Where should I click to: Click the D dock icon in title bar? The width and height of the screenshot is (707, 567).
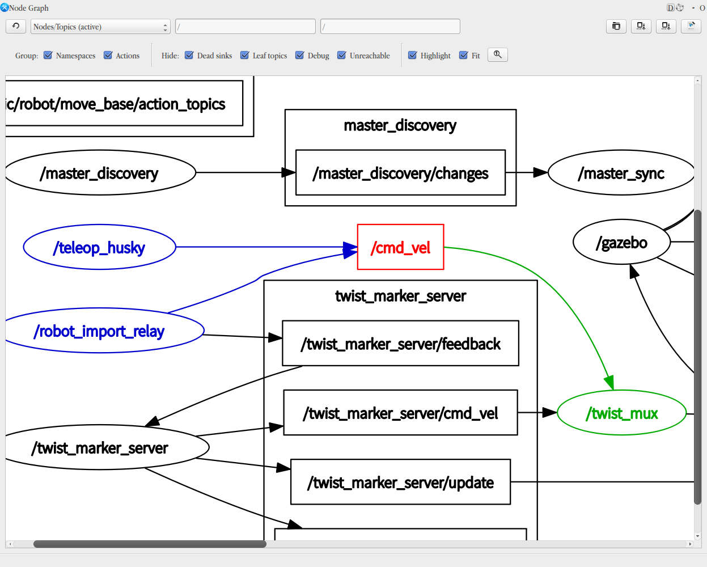(670, 8)
